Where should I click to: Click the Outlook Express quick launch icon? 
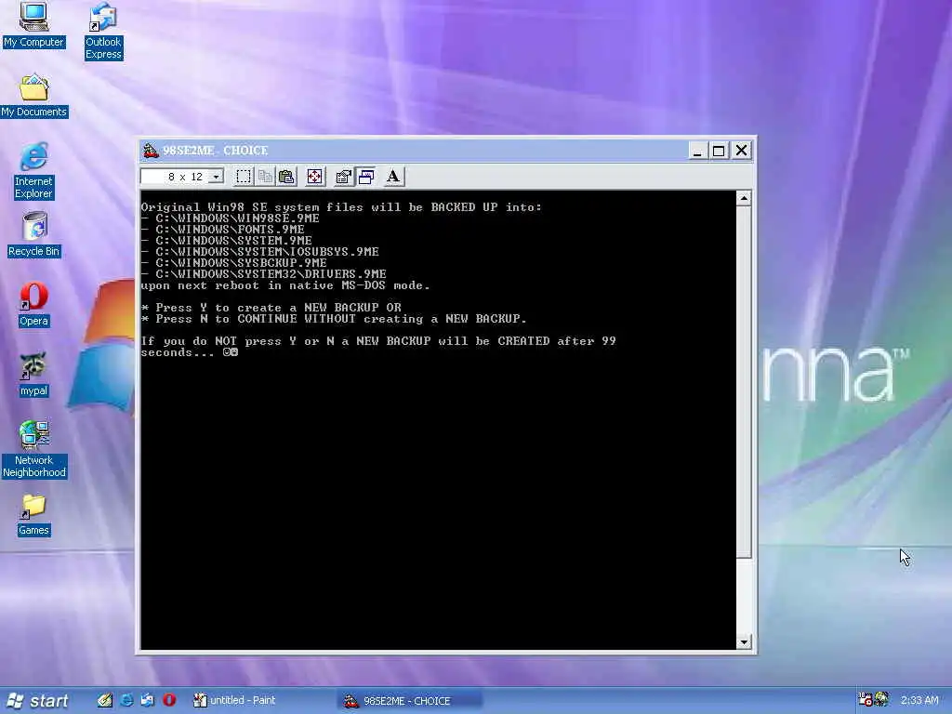[148, 700]
